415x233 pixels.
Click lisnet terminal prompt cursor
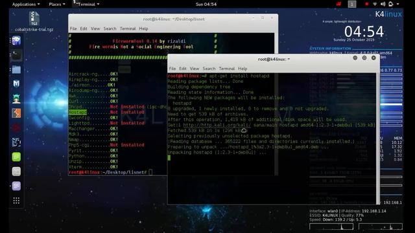tap(150, 172)
